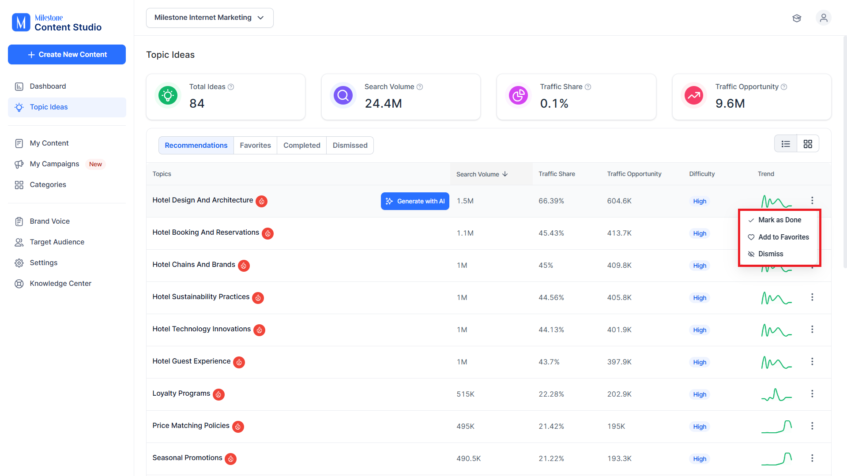This screenshot has width=847, height=476.
Task: Expand the Milestone Internet Marketing account dropdown
Action: click(x=210, y=18)
